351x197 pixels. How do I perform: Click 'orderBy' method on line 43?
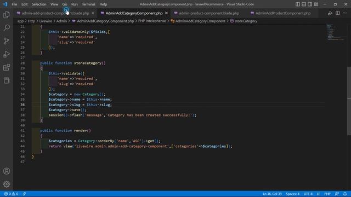click(x=106, y=141)
